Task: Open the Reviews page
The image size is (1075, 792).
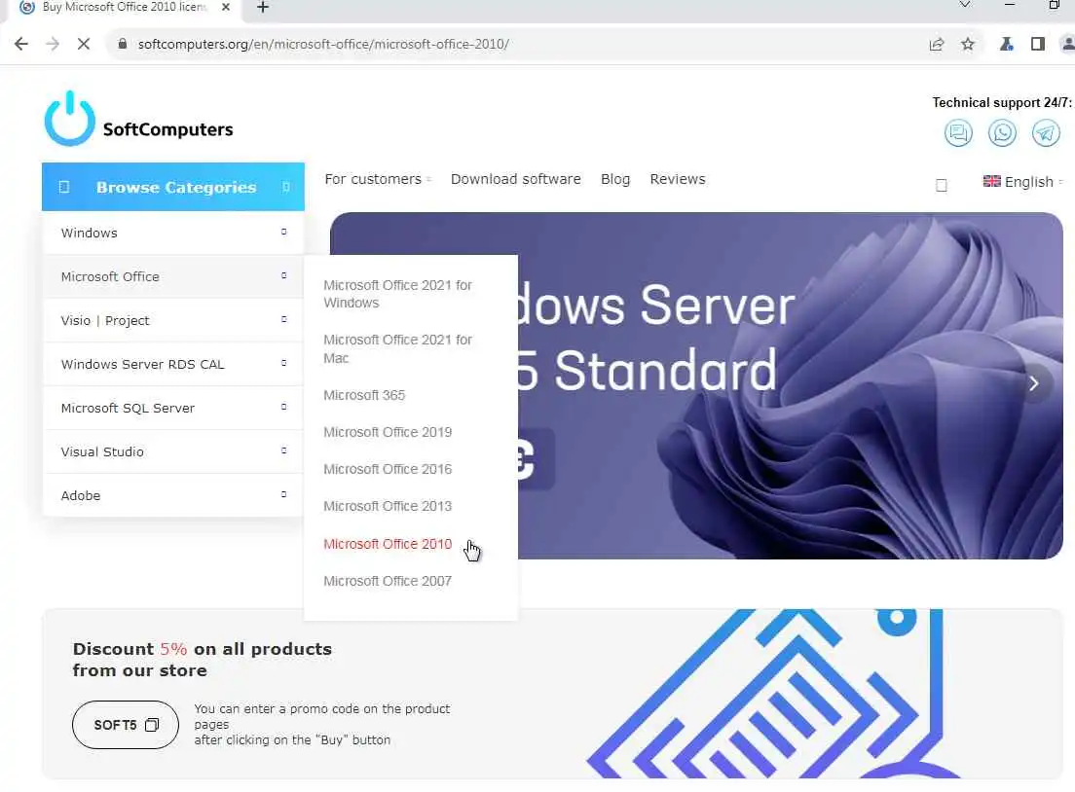Action: coord(678,179)
